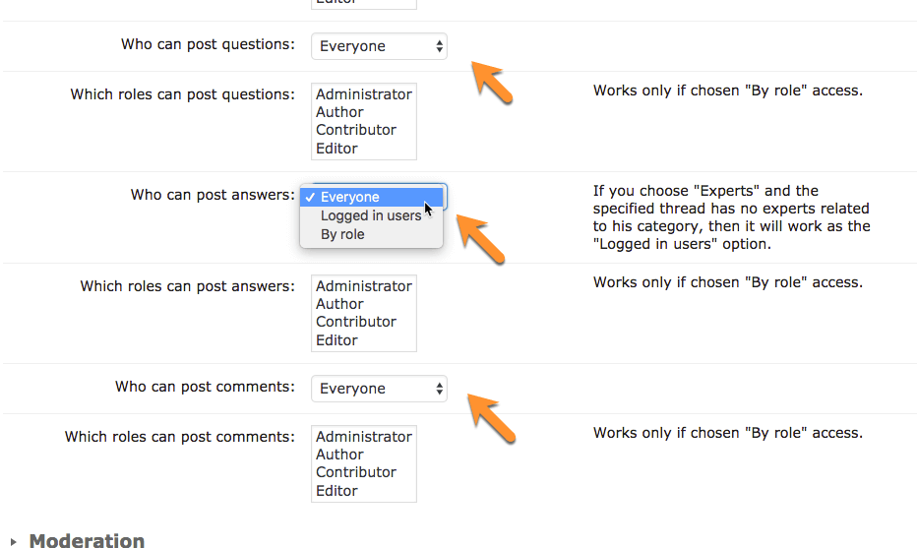Open the "Who can post questions" dropdown
917x548 pixels.
[379, 46]
